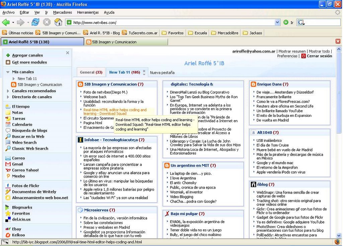Viewport: 343px width, 246px height.
Task: Click the Notas icon in the sidebar
Action: (8, 112)
